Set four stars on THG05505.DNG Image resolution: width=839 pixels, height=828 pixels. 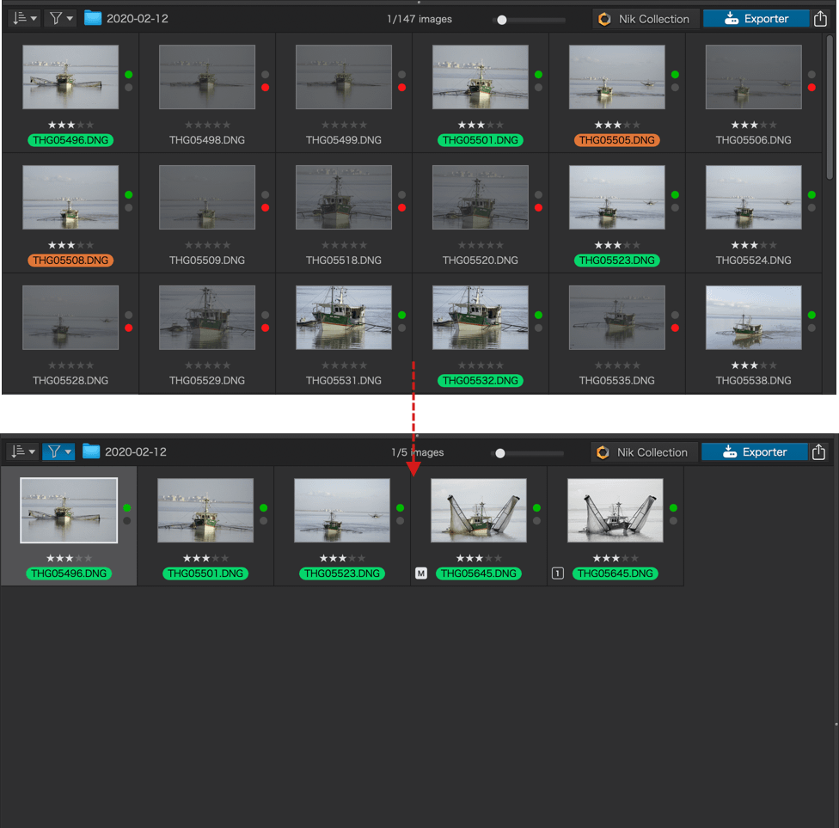coord(627,126)
